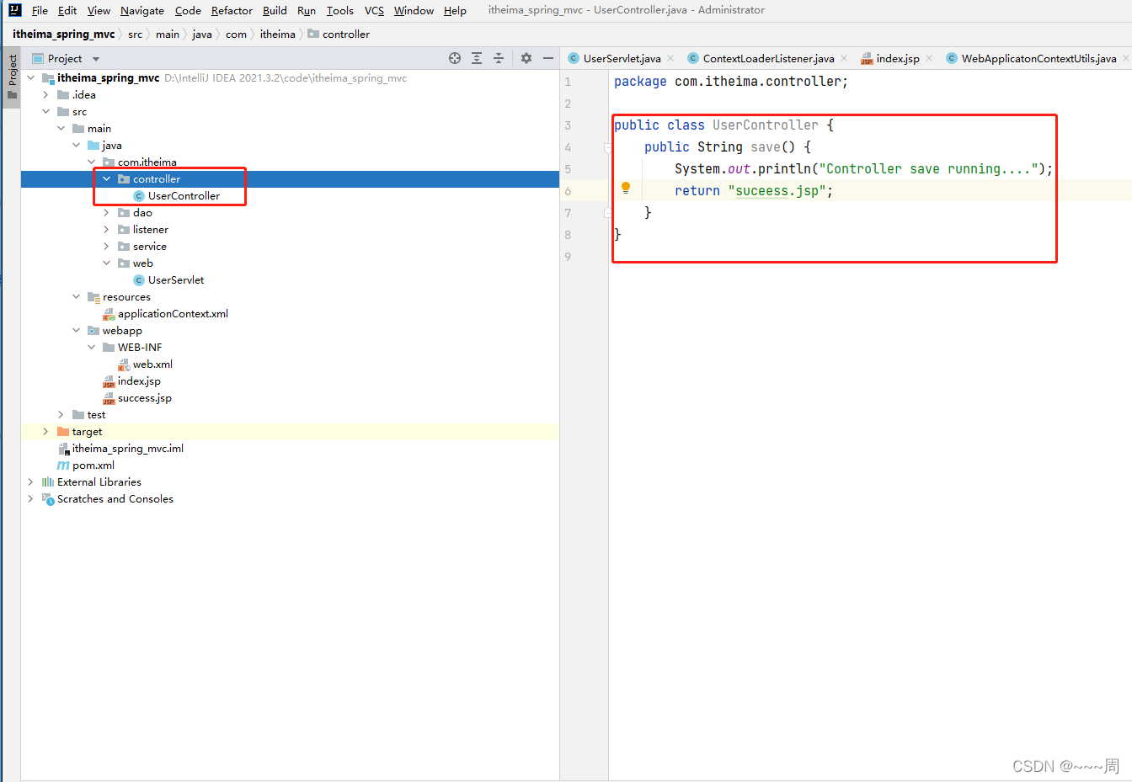Open the VCS menu

[374, 11]
